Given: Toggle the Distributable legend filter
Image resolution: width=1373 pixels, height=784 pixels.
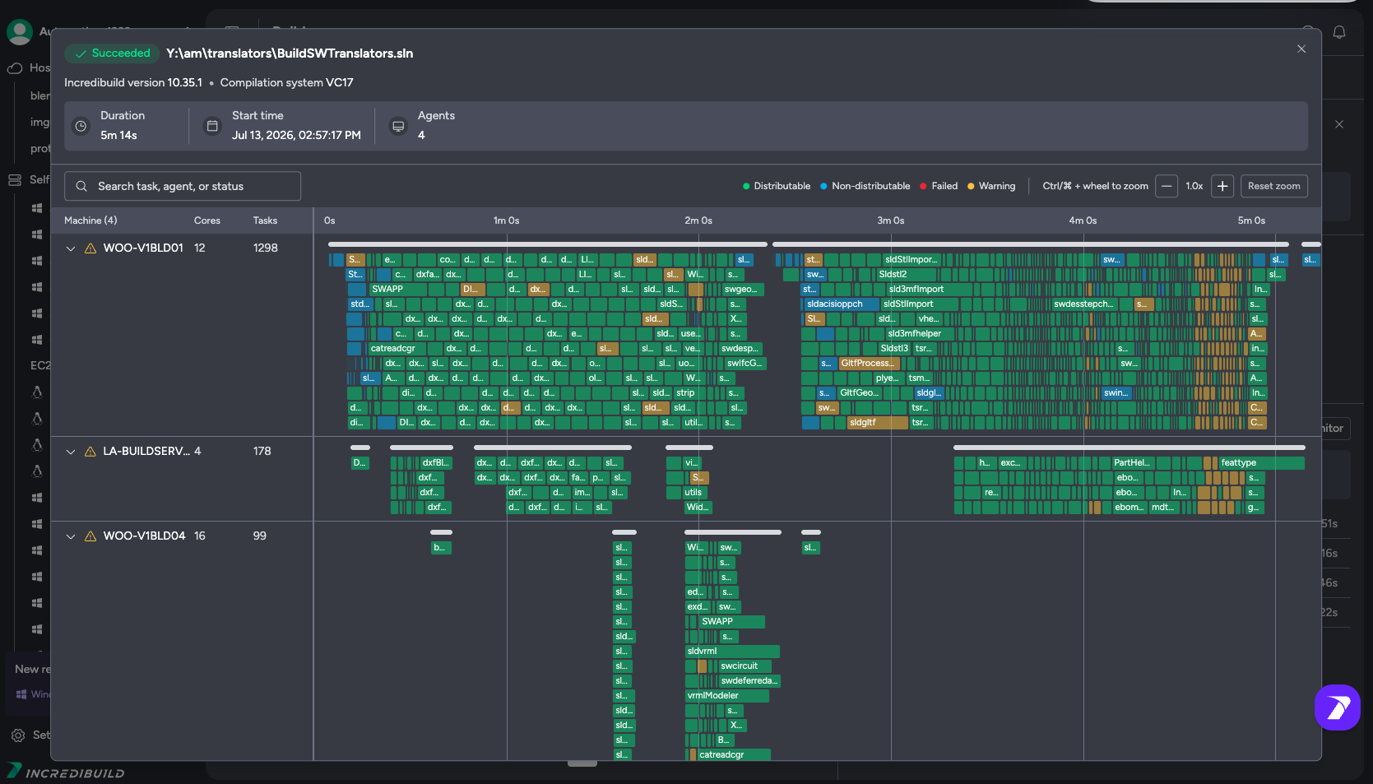Looking at the screenshot, I should [x=777, y=187].
